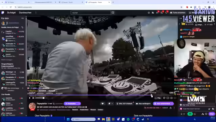Send message with purple Chat button

(212, 114)
